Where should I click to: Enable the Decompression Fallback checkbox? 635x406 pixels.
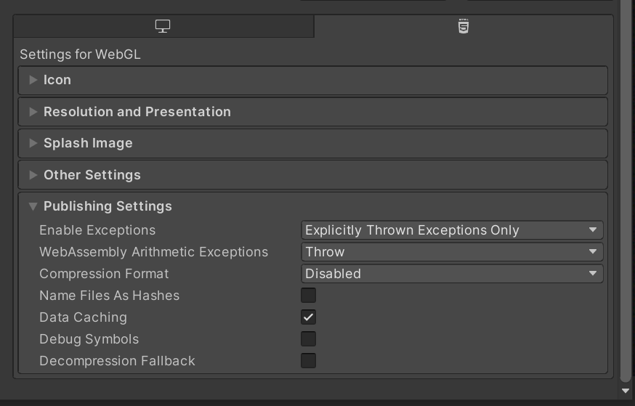(308, 361)
